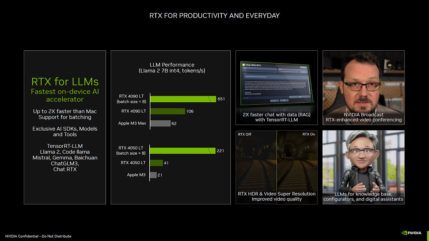429x241 pixels.
Task: Click 'NVIDIA Confidential – Do Not Distribute' footer
Action: point(38,236)
